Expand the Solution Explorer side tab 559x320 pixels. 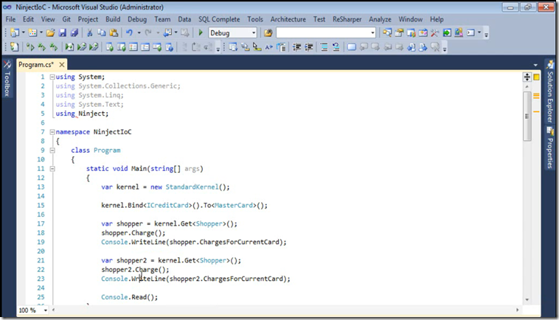pyautogui.click(x=550, y=91)
